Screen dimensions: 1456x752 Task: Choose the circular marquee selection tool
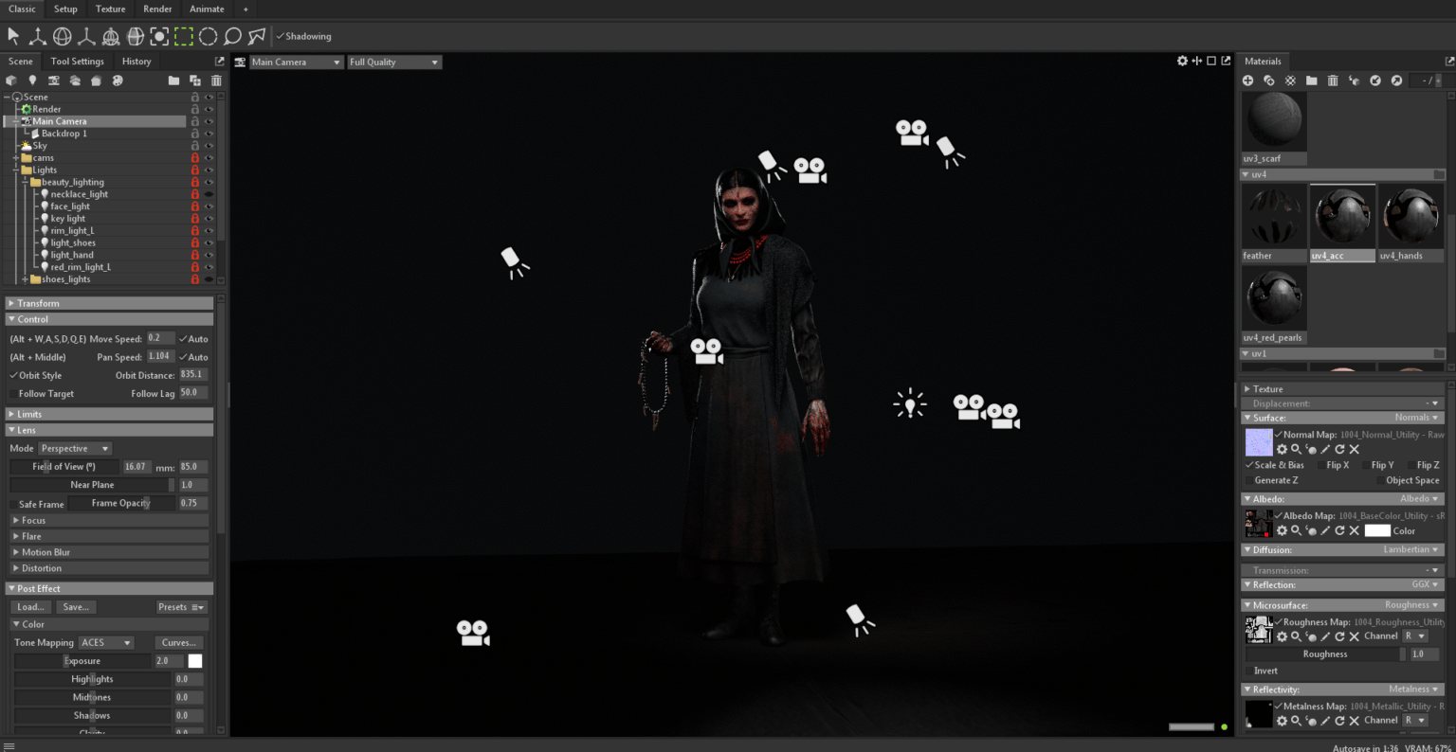click(x=208, y=36)
